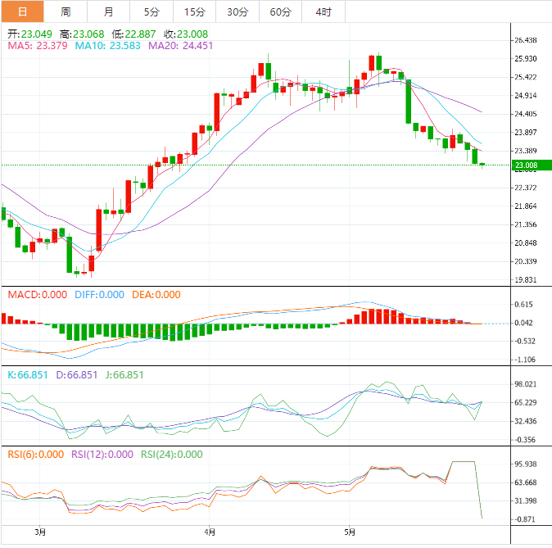This screenshot has width=552, height=548.
Task: Click the 5月 marker on time axis
Action: pos(350,533)
